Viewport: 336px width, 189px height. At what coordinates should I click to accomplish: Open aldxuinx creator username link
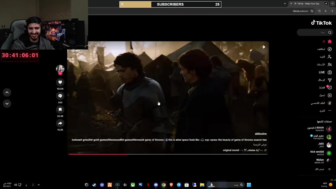pyautogui.click(x=261, y=134)
